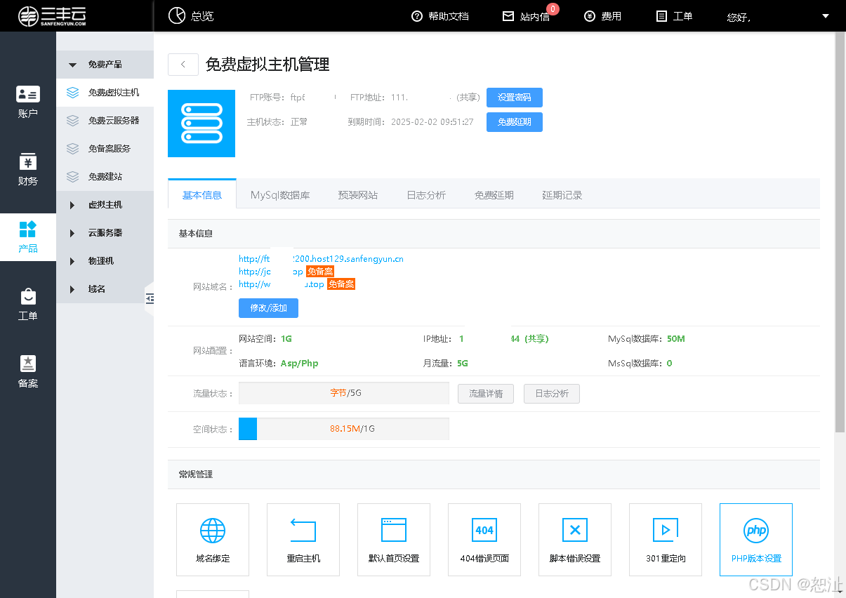The height and width of the screenshot is (598, 846).
Task: Click the blue server host icon
Action: pyautogui.click(x=201, y=123)
